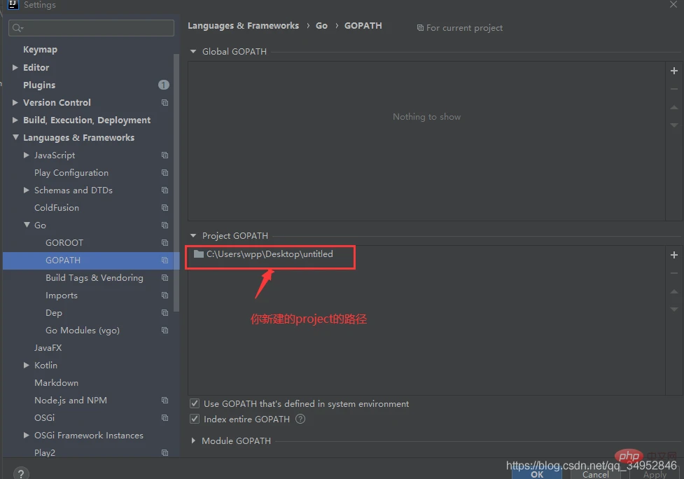
Task: Click project-level icon beside Play Configuration
Action: click(x=165, y=173)
